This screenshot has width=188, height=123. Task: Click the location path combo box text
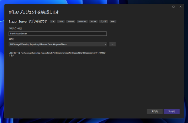click(x=38, y=44)
